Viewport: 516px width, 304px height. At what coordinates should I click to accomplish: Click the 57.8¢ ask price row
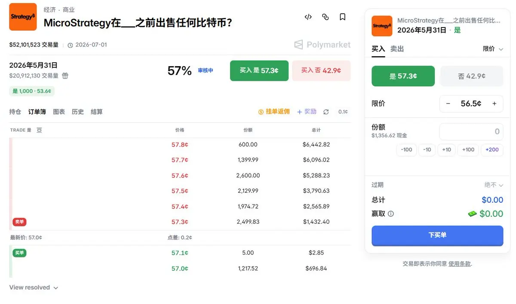[x=180, y=145]
